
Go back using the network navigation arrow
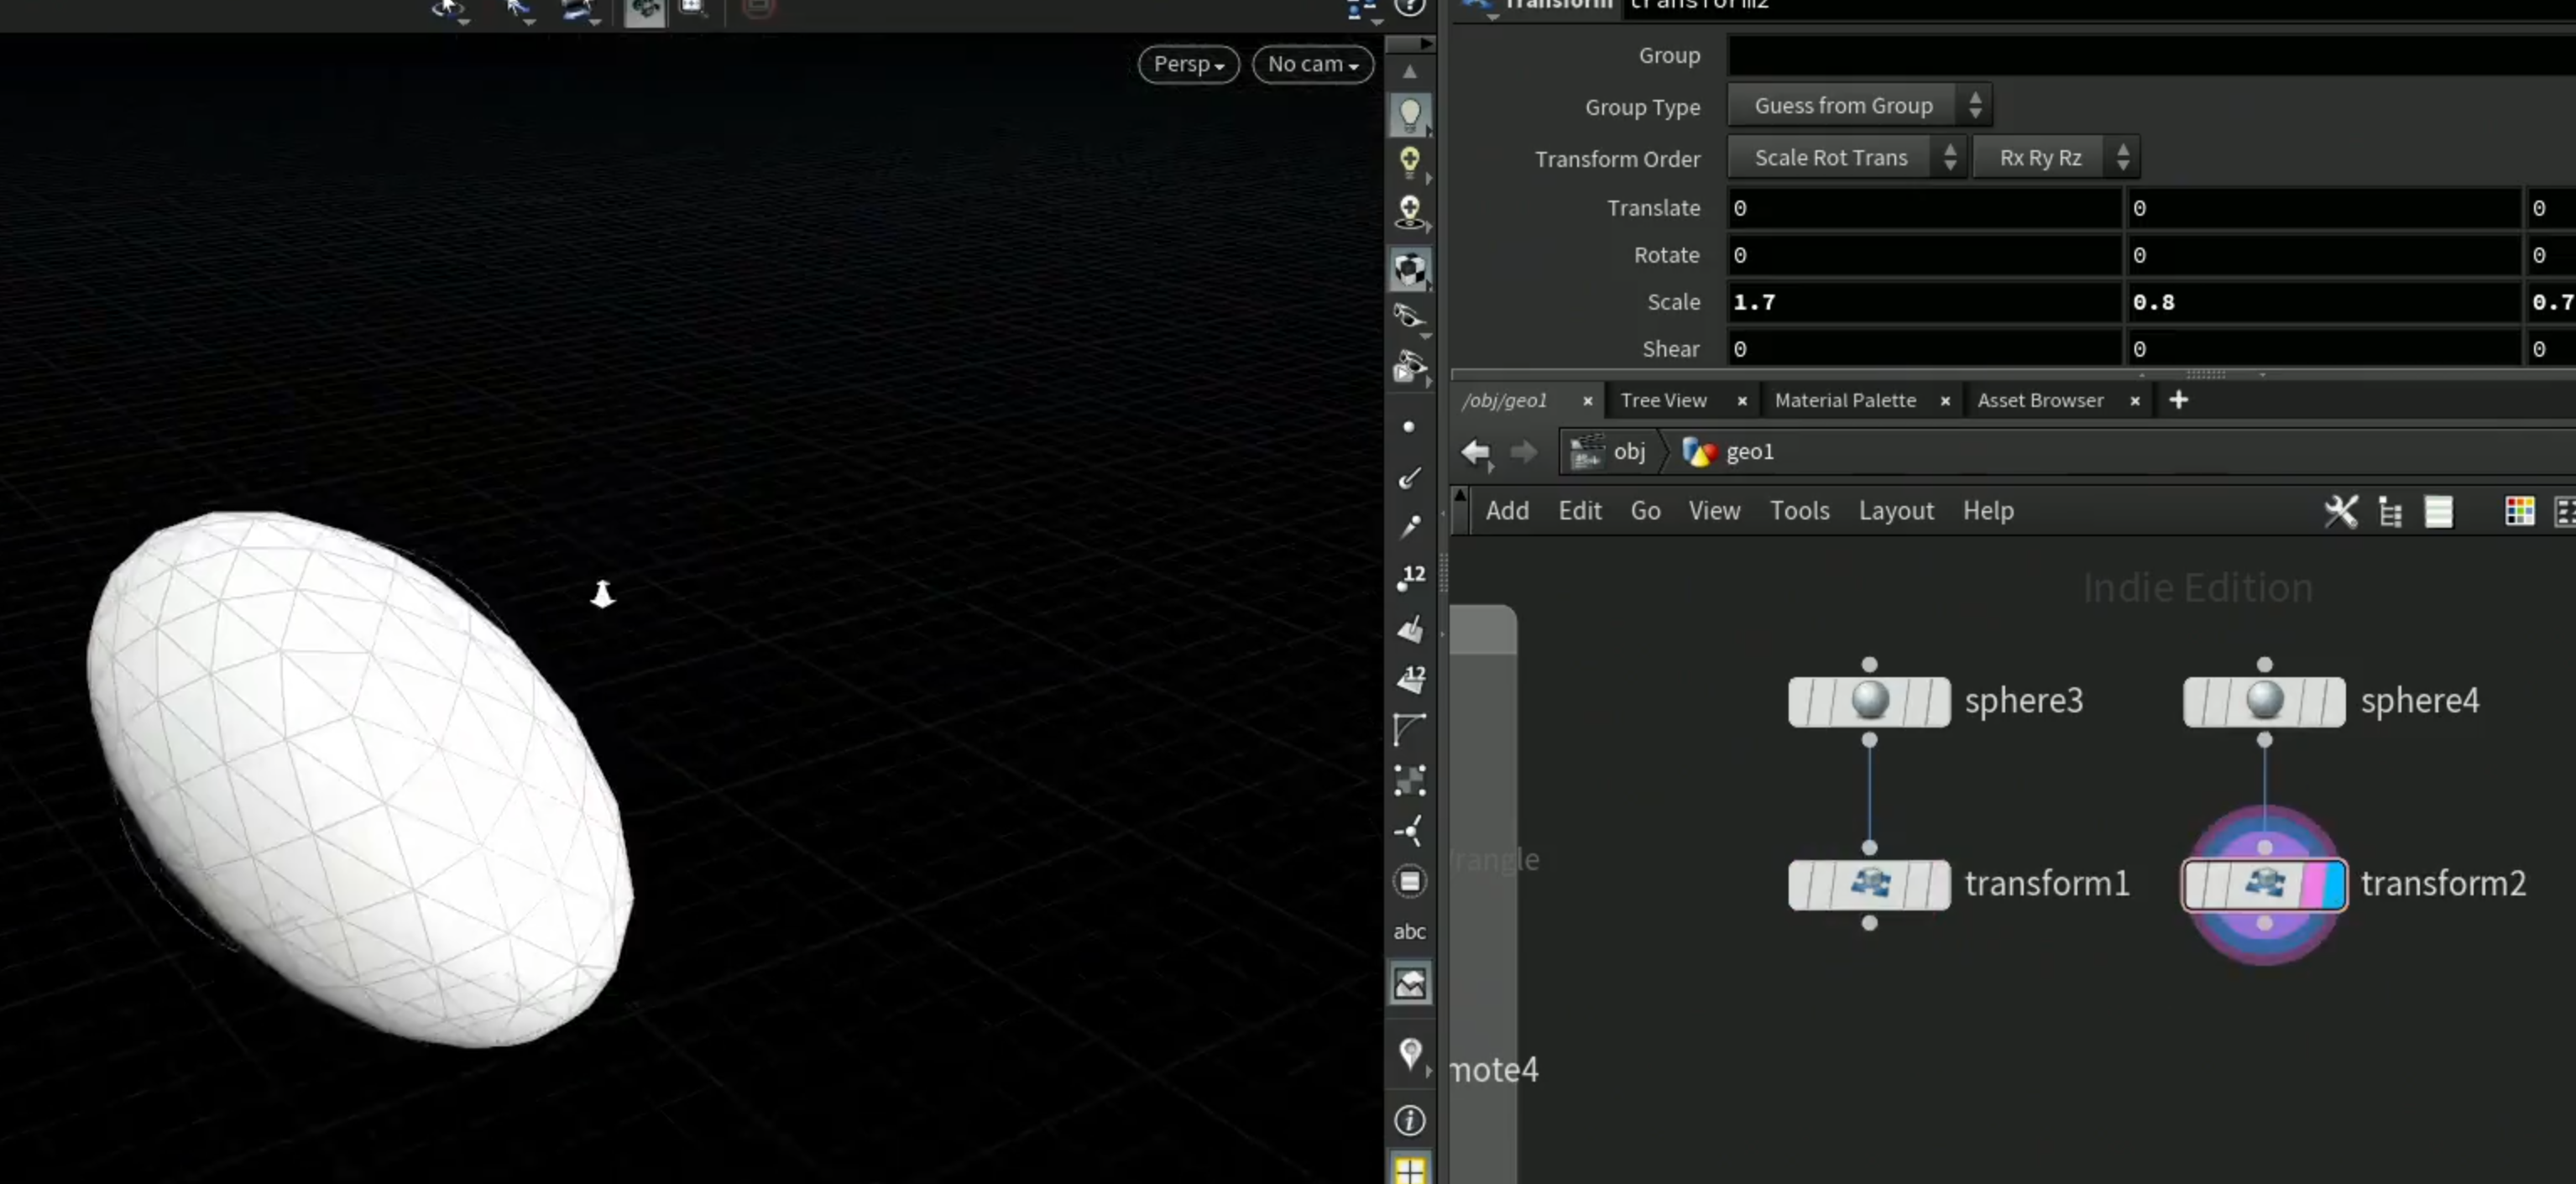coord(1476,452)
